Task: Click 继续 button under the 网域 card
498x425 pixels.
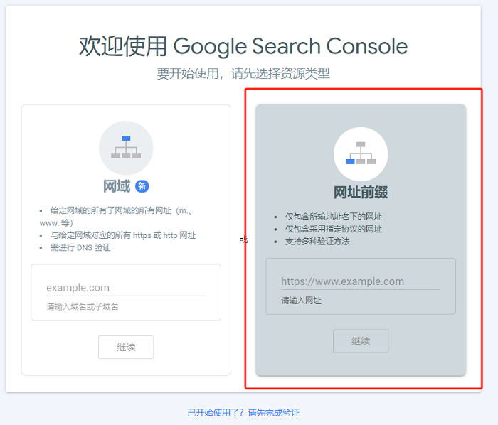Action: click(x=126, y=347)
